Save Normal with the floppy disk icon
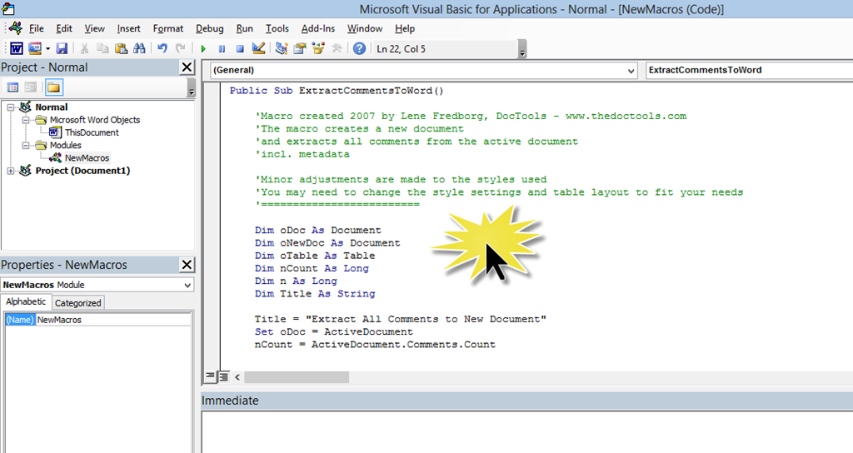 click(x=62, y=48)
